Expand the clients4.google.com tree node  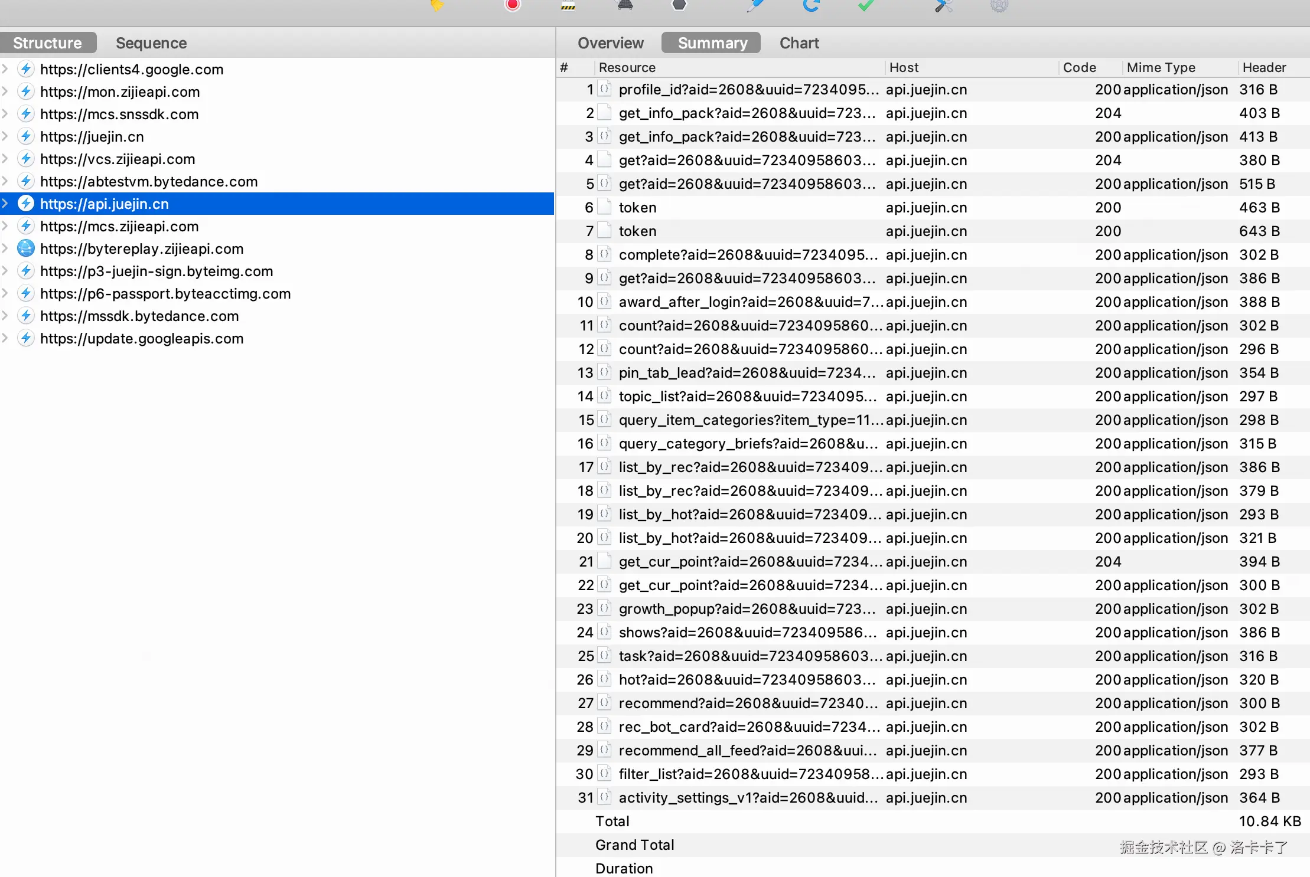5,69
